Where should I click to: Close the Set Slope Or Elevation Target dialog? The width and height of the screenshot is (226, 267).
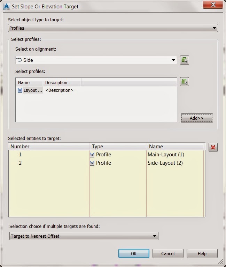tap(213, 5)
